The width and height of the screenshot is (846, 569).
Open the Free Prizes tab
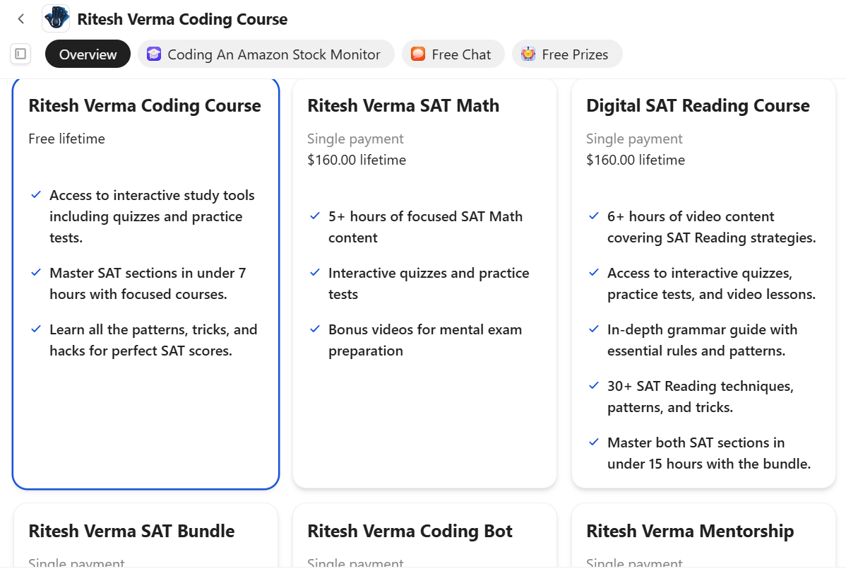tap(567, 53)
